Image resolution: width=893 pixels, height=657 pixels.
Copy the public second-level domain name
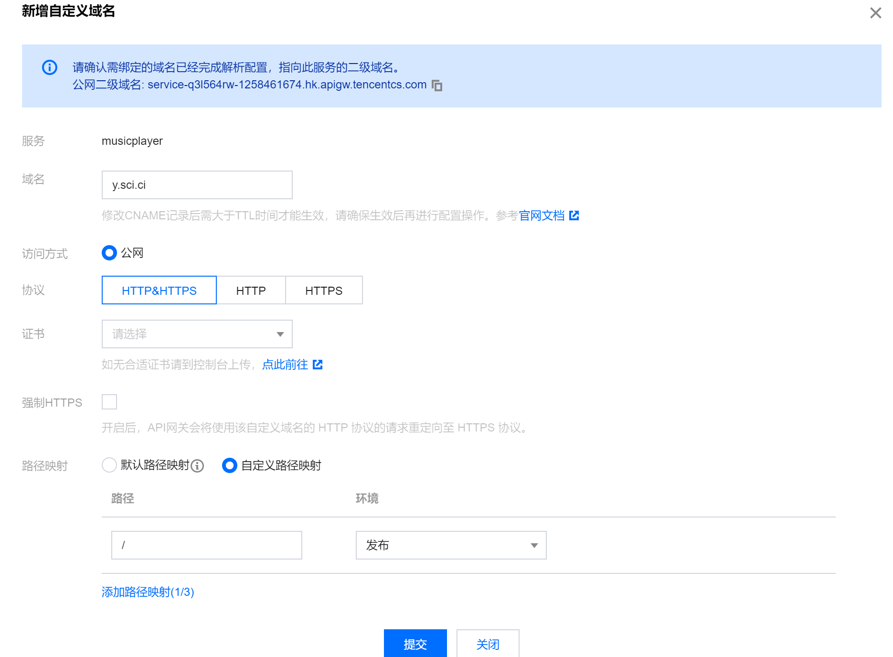[x=437, y=86]
